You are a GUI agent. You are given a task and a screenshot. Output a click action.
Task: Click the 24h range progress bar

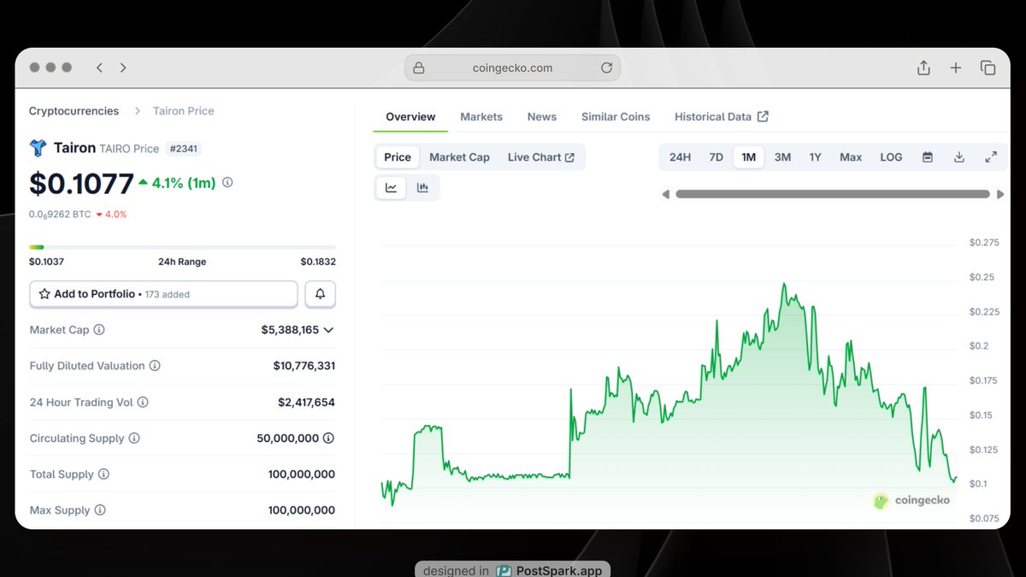182,247
